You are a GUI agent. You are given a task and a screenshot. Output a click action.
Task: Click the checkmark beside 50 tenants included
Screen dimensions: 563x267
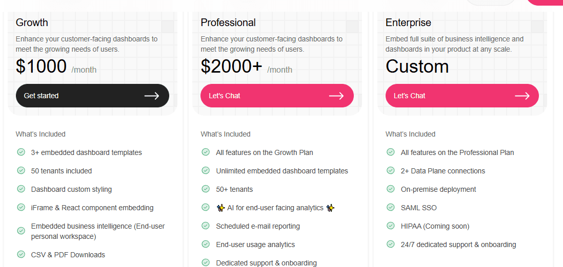tap(21, 171)
